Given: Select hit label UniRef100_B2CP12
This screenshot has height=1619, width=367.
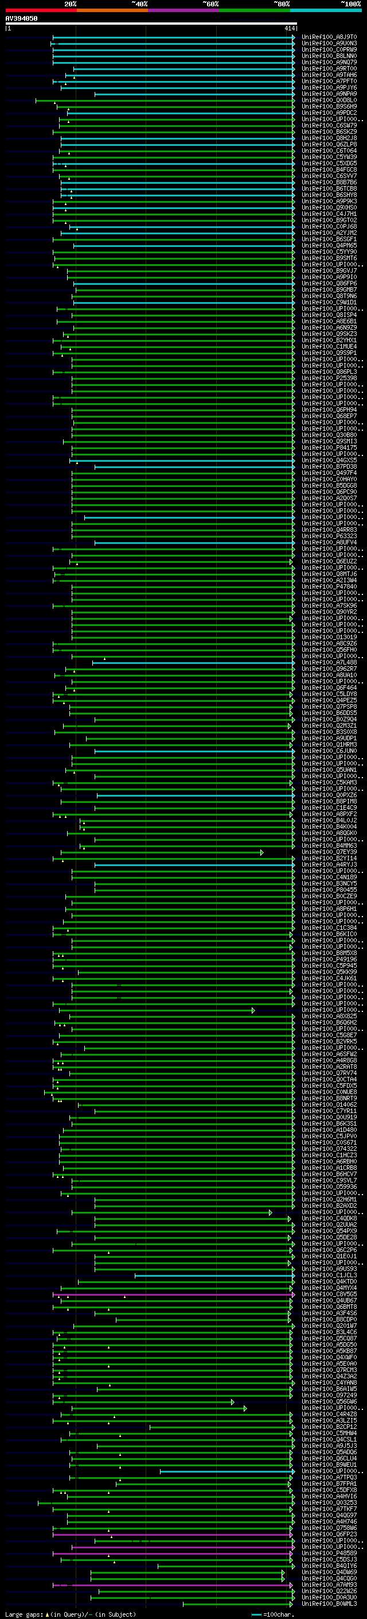Looking at the screenshot, I should pos(329,1427).
